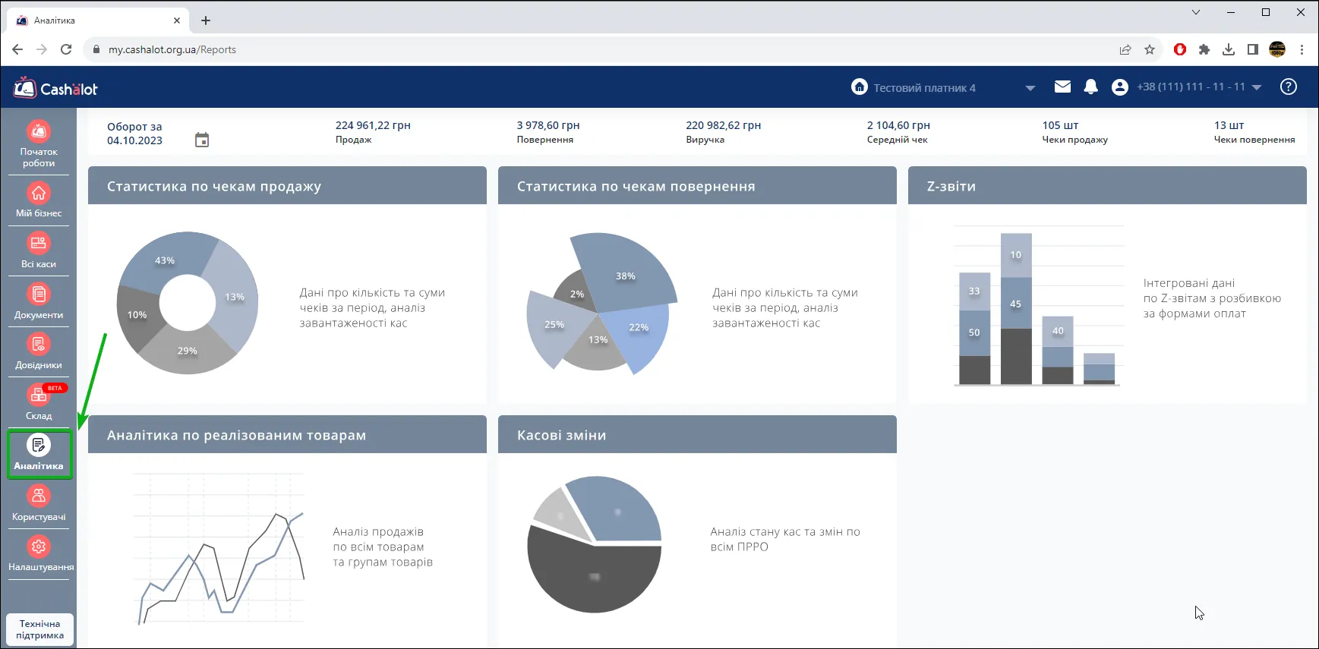Open the Chrome three-dot menu
Viewport: 1319px width, 649px height.
click(1302, 49)
